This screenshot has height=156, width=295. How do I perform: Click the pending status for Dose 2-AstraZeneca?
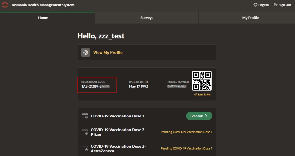click(x=186, y=148)
